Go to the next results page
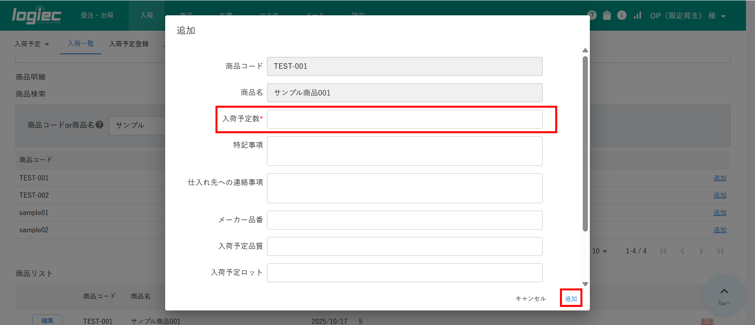The image size is (755, 325). tap(701, 251)
